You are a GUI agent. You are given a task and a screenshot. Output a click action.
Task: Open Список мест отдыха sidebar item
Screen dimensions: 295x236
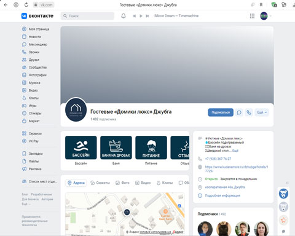[39, 181]
